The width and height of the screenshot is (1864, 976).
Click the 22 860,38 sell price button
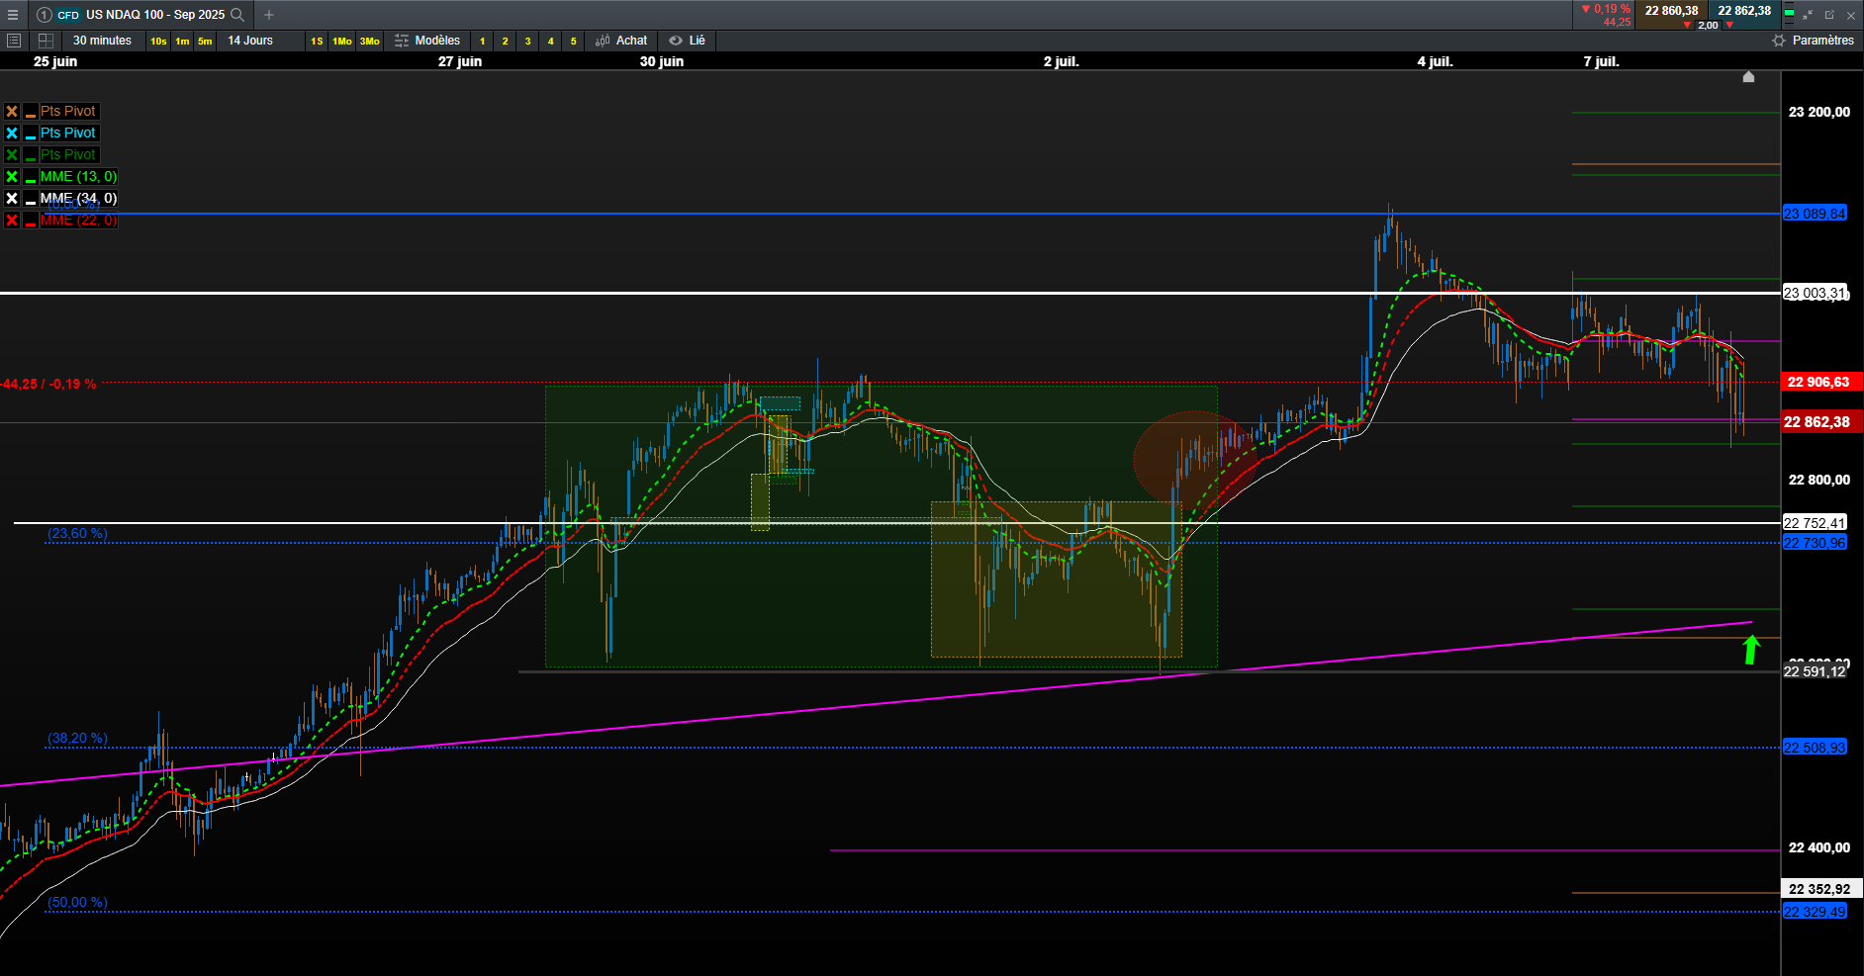(x=1671, y=11)
